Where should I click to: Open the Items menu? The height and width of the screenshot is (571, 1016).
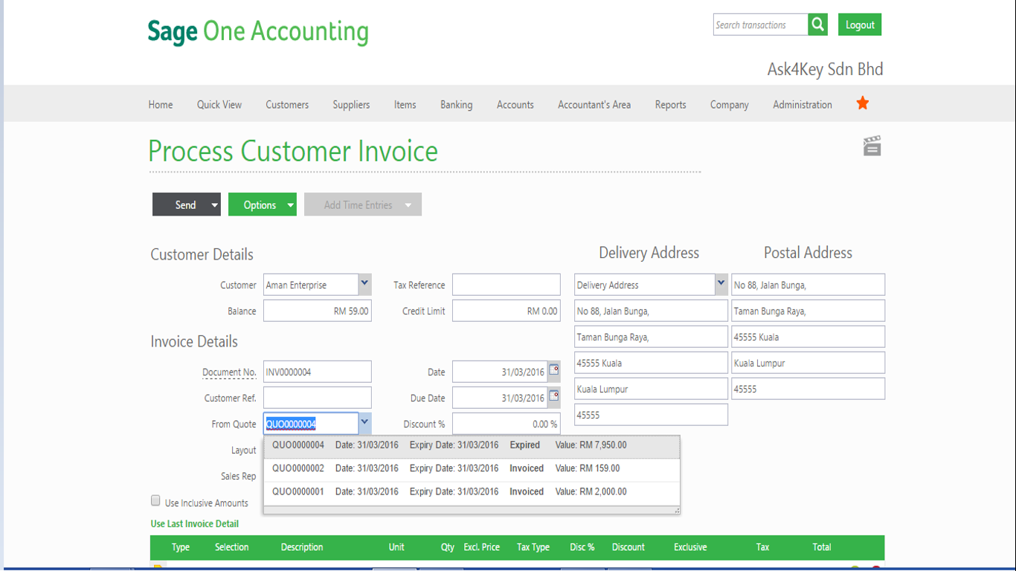point(405,105)
